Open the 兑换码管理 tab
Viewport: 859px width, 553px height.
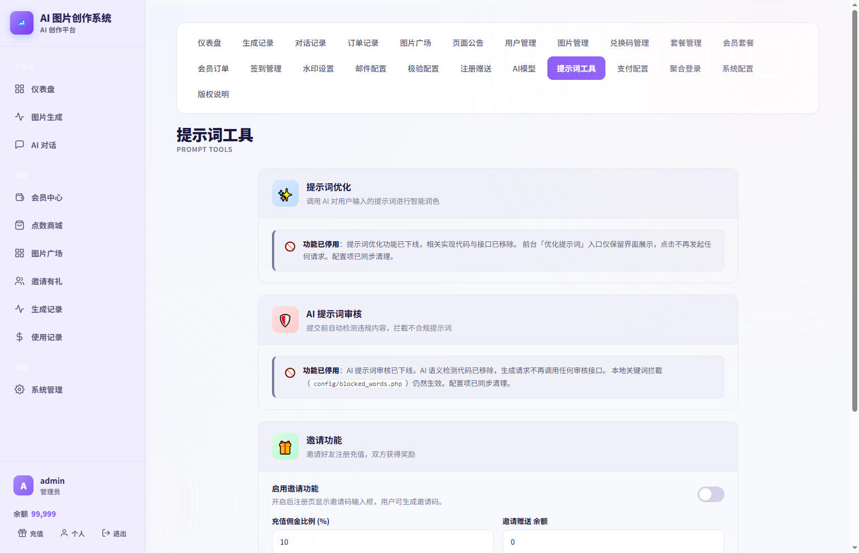629,43
